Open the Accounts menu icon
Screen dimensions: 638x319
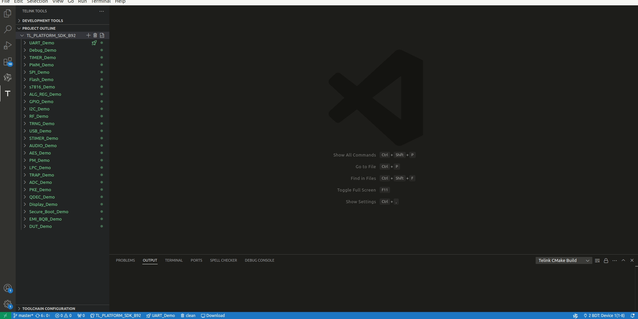pos(8,288)
